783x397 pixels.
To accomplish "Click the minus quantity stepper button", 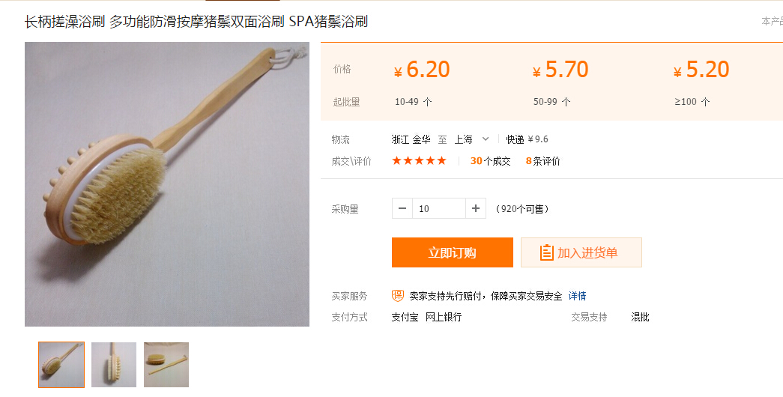I will pyautogui.click(x=402, y=209).
